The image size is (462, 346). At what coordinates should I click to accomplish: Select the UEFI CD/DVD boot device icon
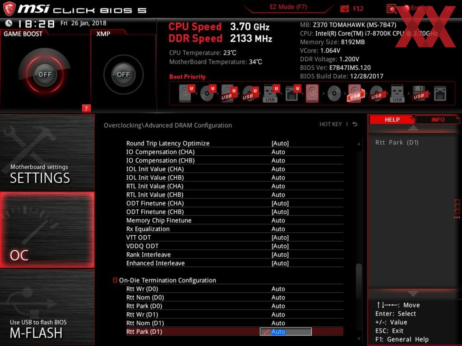[208, 93]
